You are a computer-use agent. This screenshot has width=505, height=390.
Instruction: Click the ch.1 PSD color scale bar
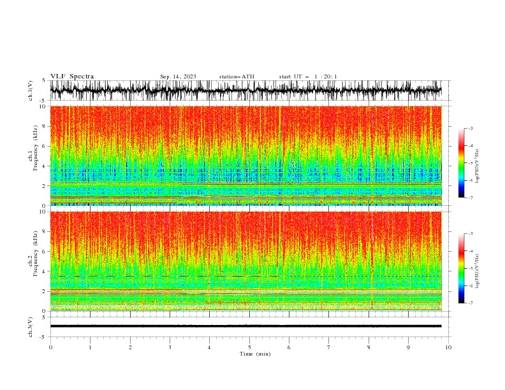click(x=461, y=163)
